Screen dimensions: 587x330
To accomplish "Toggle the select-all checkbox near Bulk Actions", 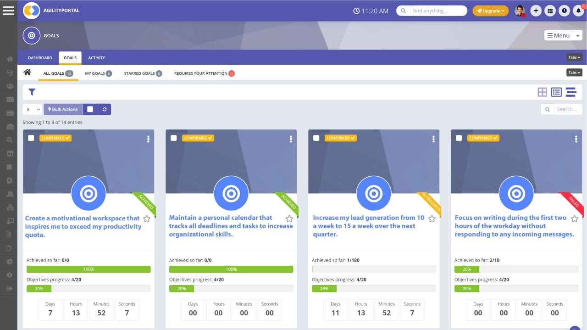I will click(90, 109).
